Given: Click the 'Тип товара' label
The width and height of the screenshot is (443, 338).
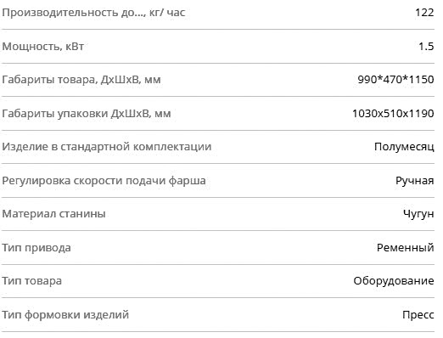Looking at the screenshot, I should pyautogui.click(x=32, y=281).
